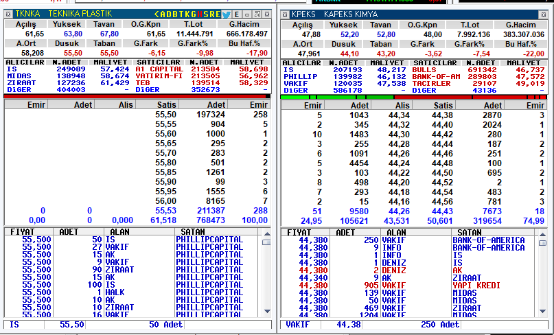Click the down arrow in TKNKA trades list scrollbar

[267, 312]
